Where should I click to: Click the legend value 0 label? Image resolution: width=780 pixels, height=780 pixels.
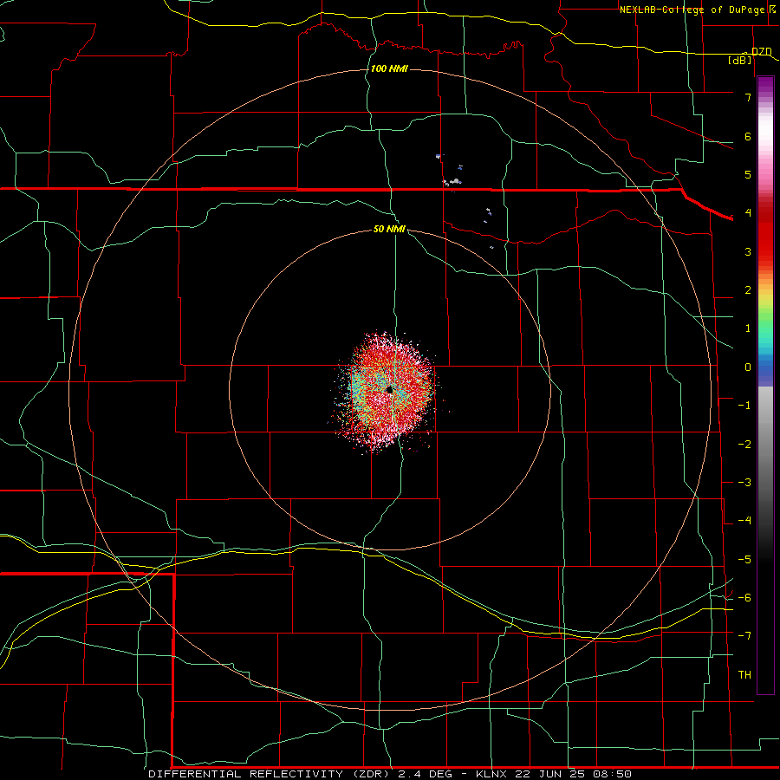pos(748,367)
